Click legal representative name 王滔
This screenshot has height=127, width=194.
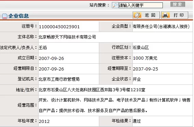pos(43,48)
